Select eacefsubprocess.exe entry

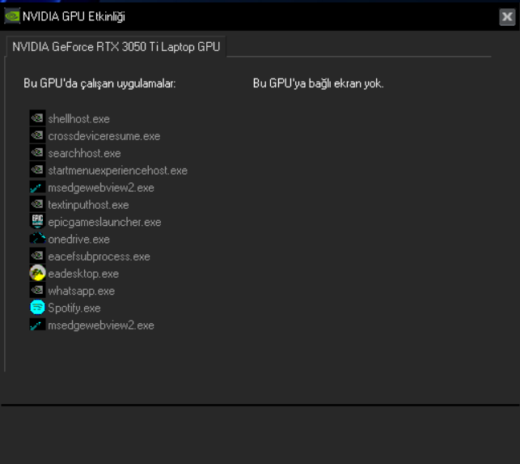tap(99, 257)
